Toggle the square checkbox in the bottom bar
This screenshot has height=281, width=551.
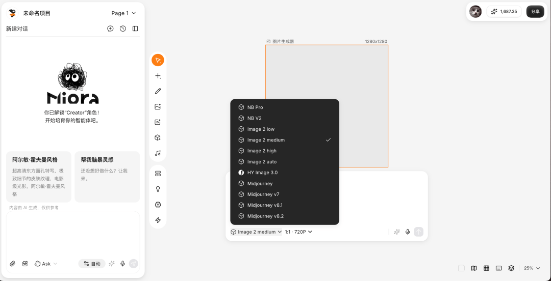tap(461, 268)
